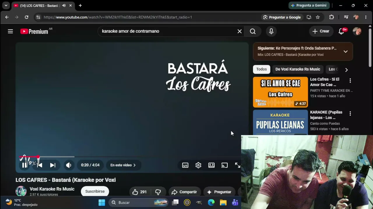Open media controls in browser toolbar

346,17
